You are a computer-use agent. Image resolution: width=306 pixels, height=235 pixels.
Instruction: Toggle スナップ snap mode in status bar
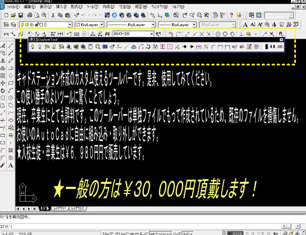[x=107, y=234]
